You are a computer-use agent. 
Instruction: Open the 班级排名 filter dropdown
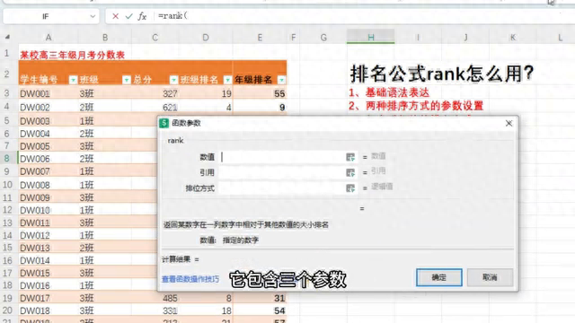tap(227, 80)
